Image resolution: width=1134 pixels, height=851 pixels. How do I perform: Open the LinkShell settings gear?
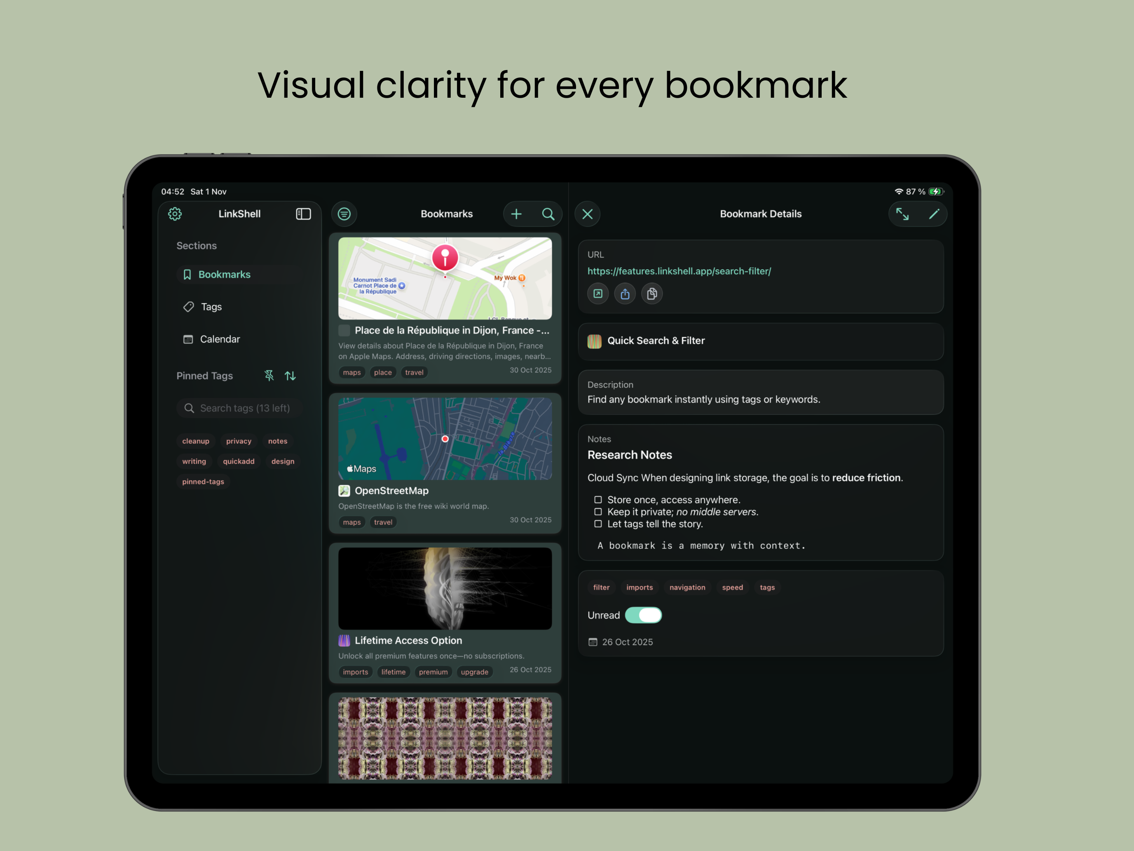pos(175,214)
